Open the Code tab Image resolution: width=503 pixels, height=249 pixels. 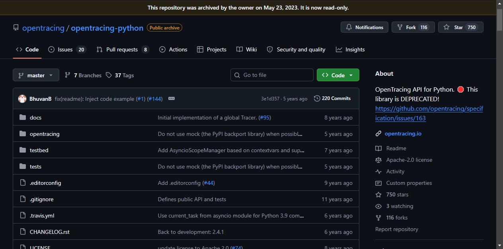[x=27, y=49]
